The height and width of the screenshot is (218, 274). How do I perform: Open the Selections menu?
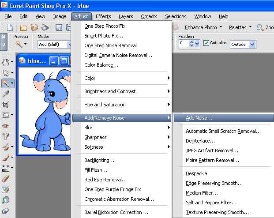tap(176, 16)
